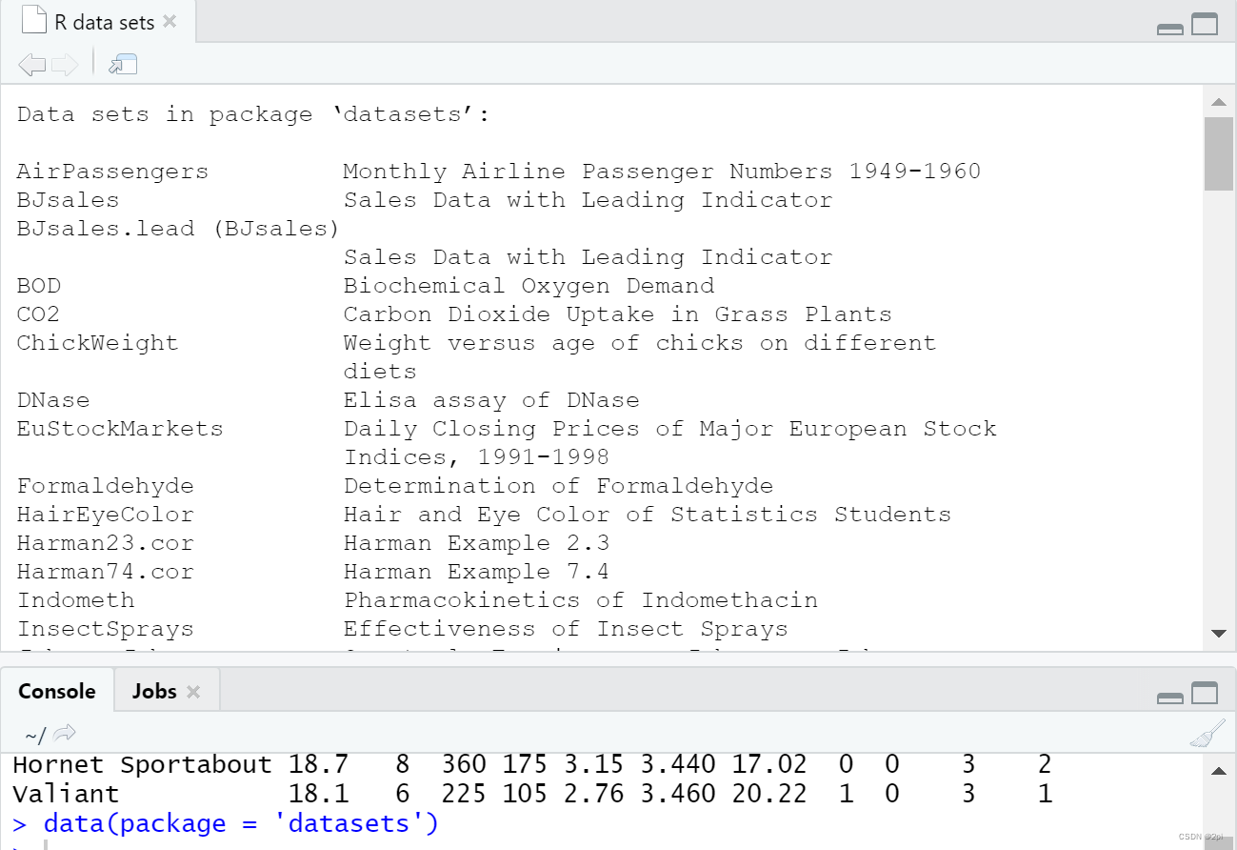Close the Jobs tab
Image resolution: width=1237 pixels, height=850 pixels.
click(193, 692)
